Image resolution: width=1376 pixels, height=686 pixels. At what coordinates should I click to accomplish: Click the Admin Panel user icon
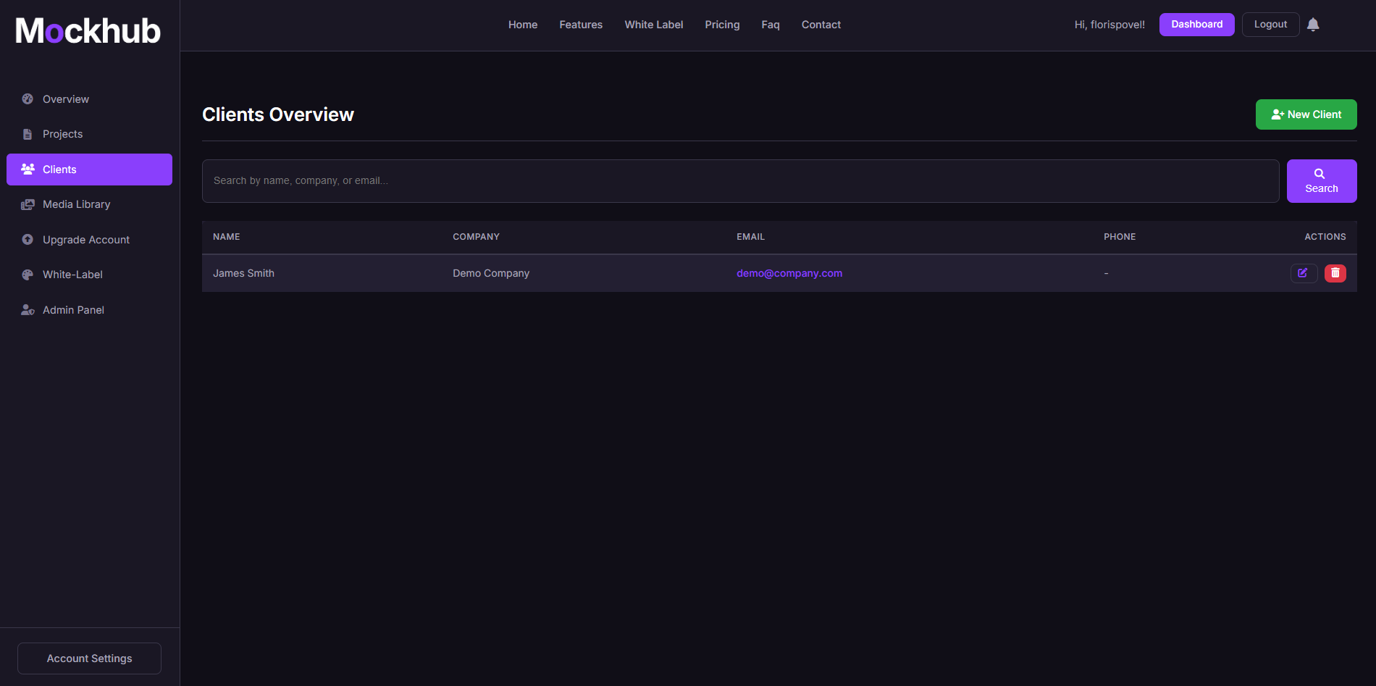pyautogui.click(x=28, y=310)
